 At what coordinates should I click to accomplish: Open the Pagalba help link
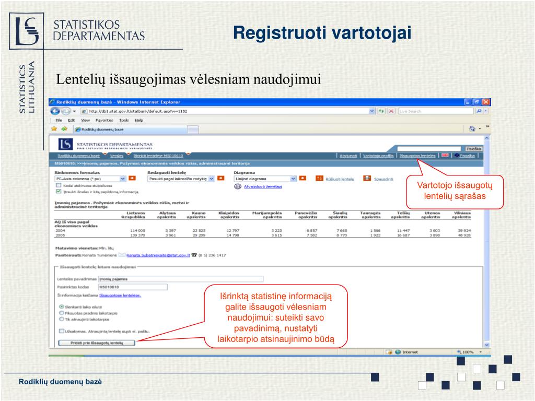467,156
